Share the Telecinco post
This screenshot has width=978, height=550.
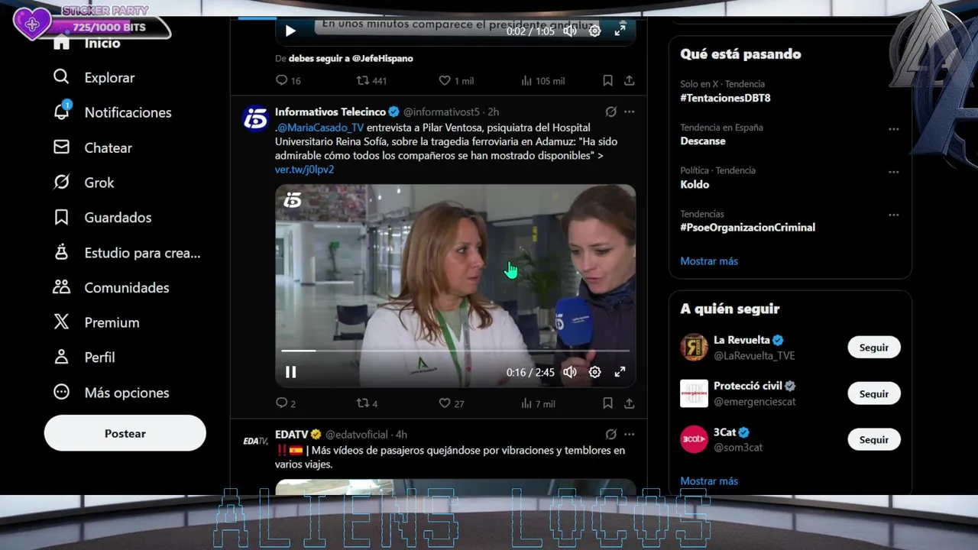[x=630, y=403]
